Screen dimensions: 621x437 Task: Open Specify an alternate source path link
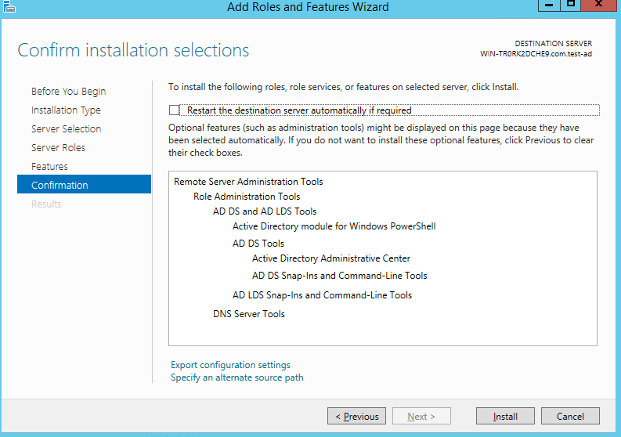pyautogui.click(x=236, y=377)
